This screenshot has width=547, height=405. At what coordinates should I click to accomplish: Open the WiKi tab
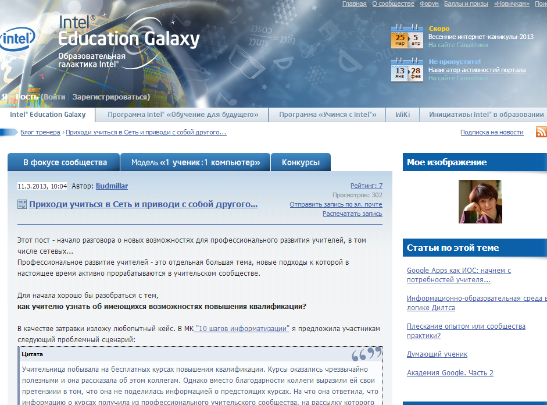403,115
